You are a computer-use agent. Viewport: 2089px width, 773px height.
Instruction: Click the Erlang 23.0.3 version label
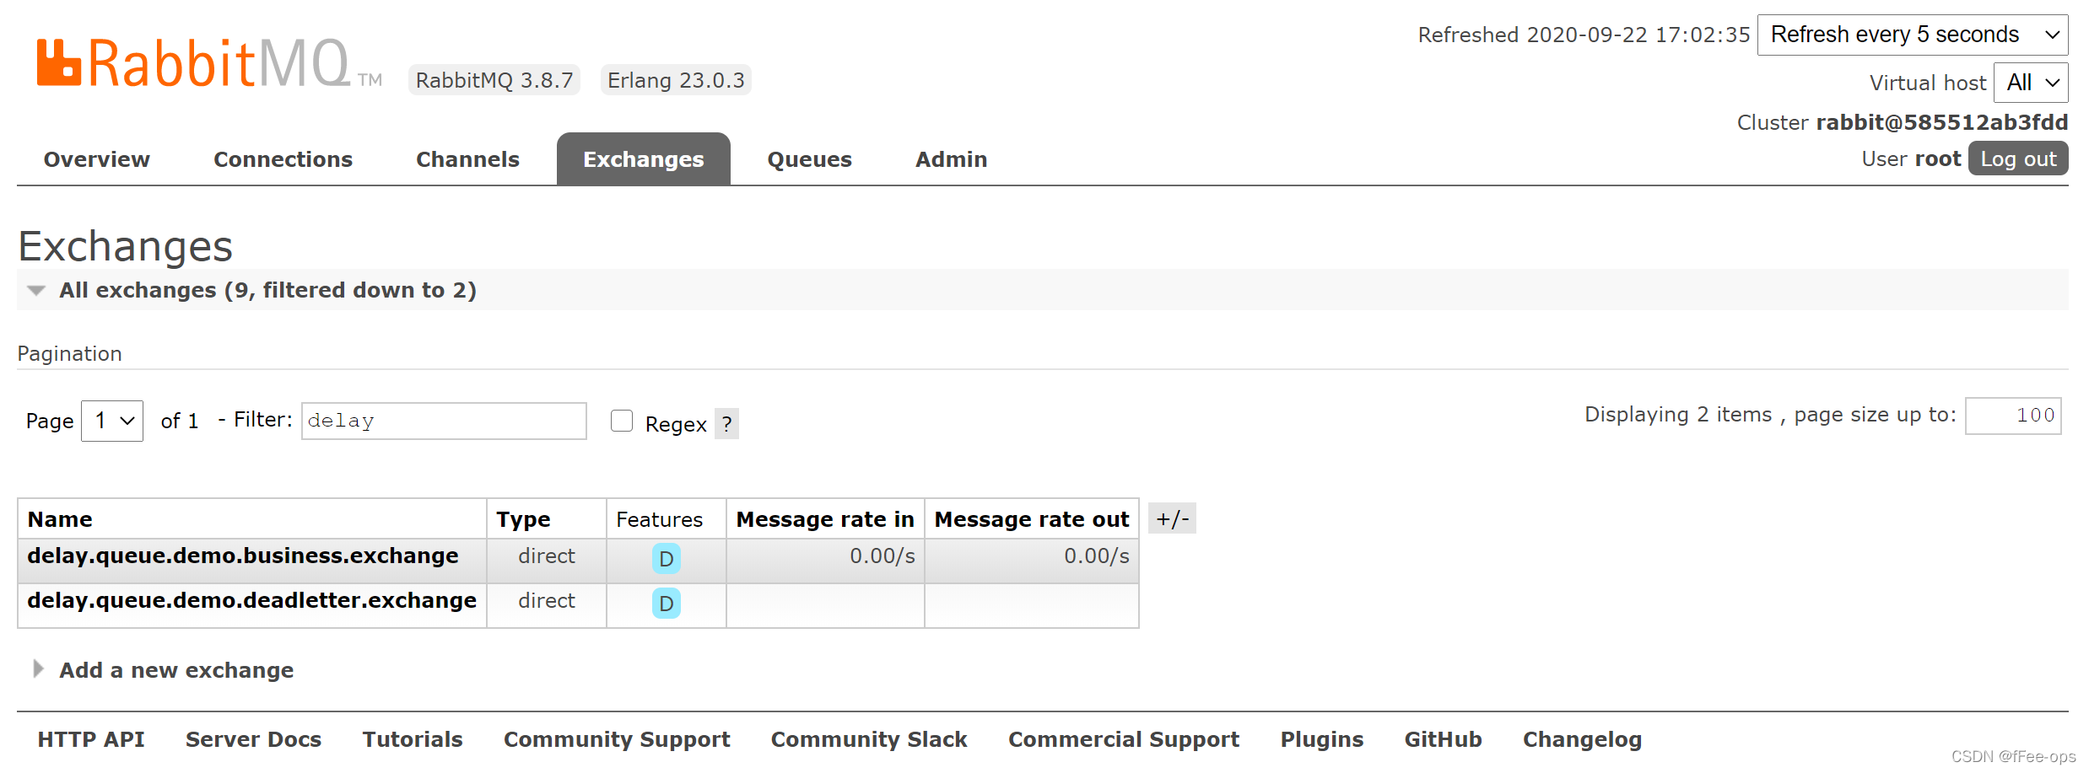click(676, 80)
